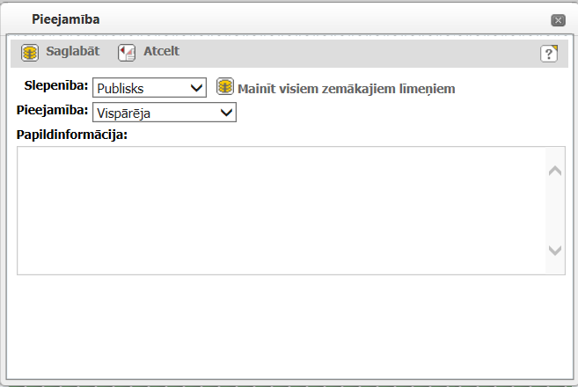
Task: Click the Atcelt cancel icon
Action: 127,53
